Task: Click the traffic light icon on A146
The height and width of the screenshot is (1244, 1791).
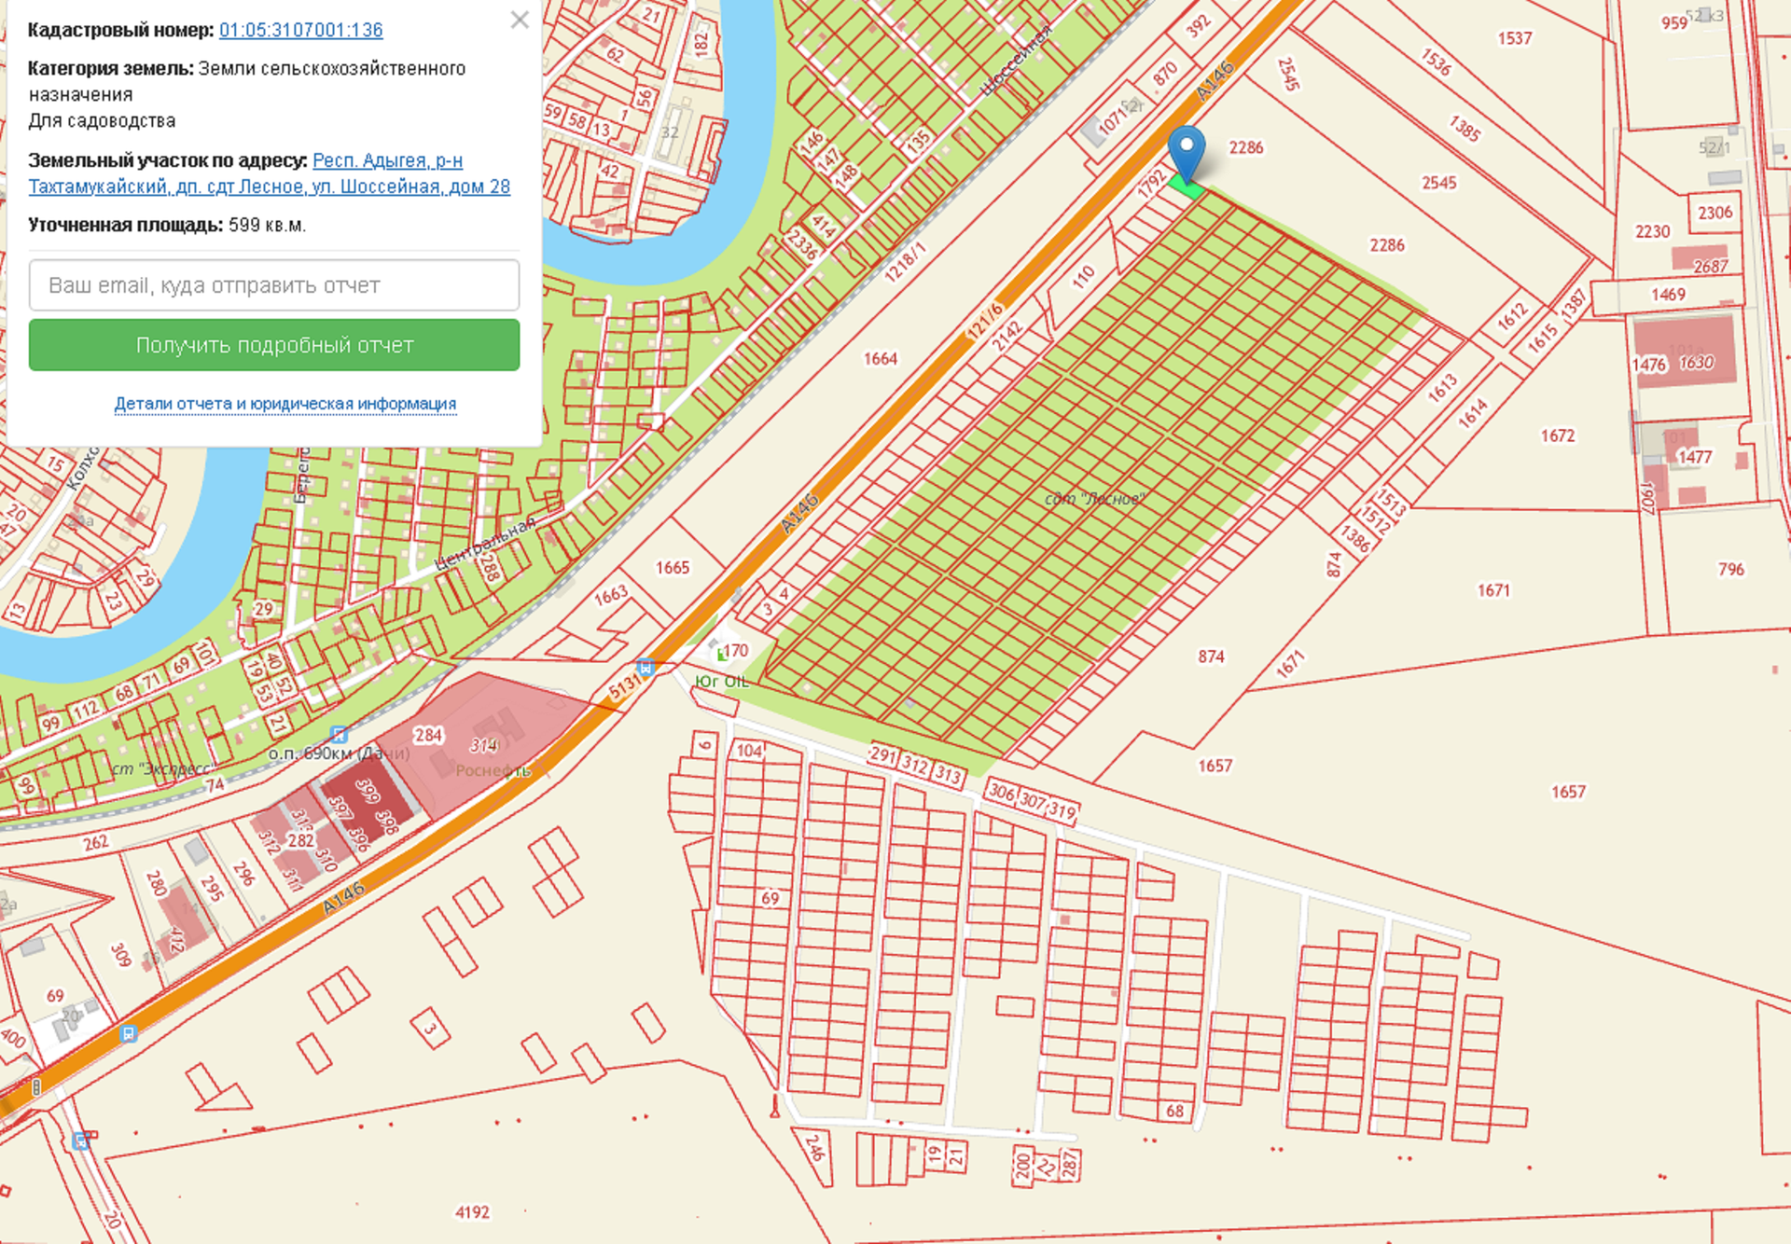Action: [x=36, y=1086]
